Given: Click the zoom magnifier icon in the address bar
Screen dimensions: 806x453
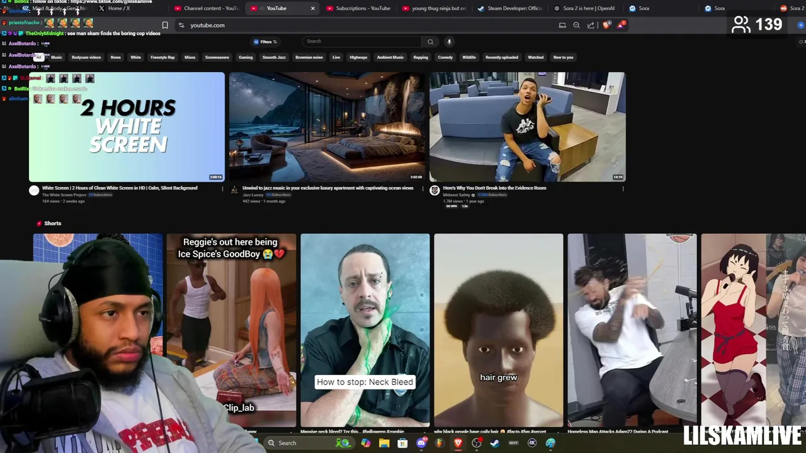Looking at the screenshot, I should click(576, 25).
